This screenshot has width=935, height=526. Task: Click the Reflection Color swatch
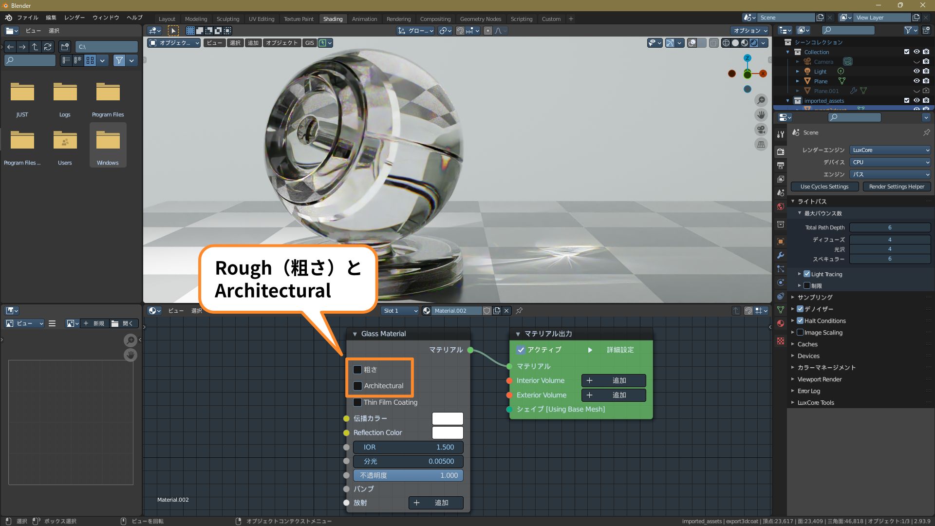tap(447, 432)
